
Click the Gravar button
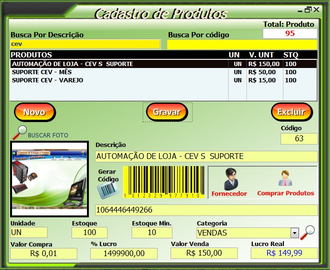[167, 112]
